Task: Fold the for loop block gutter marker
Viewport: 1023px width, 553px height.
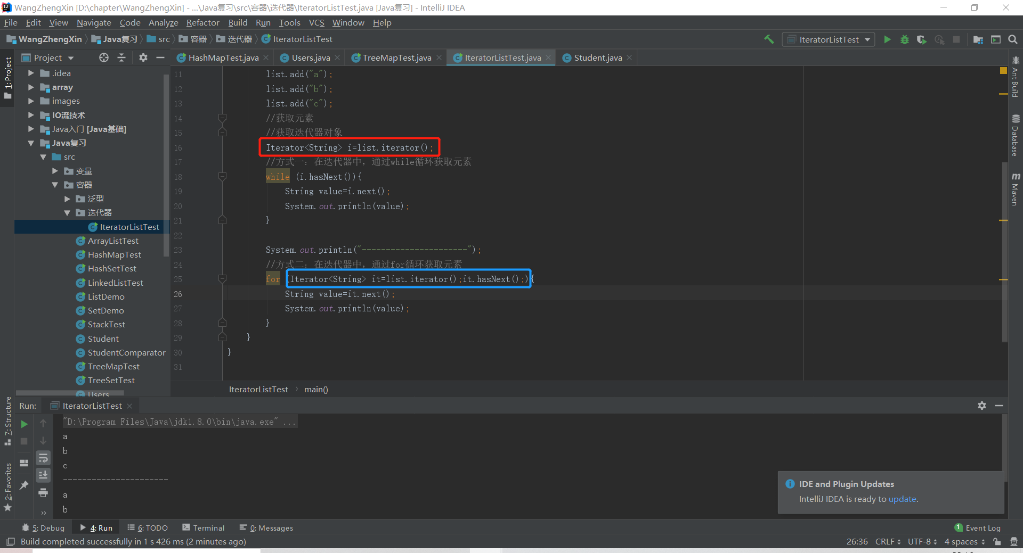Action: 223,279
